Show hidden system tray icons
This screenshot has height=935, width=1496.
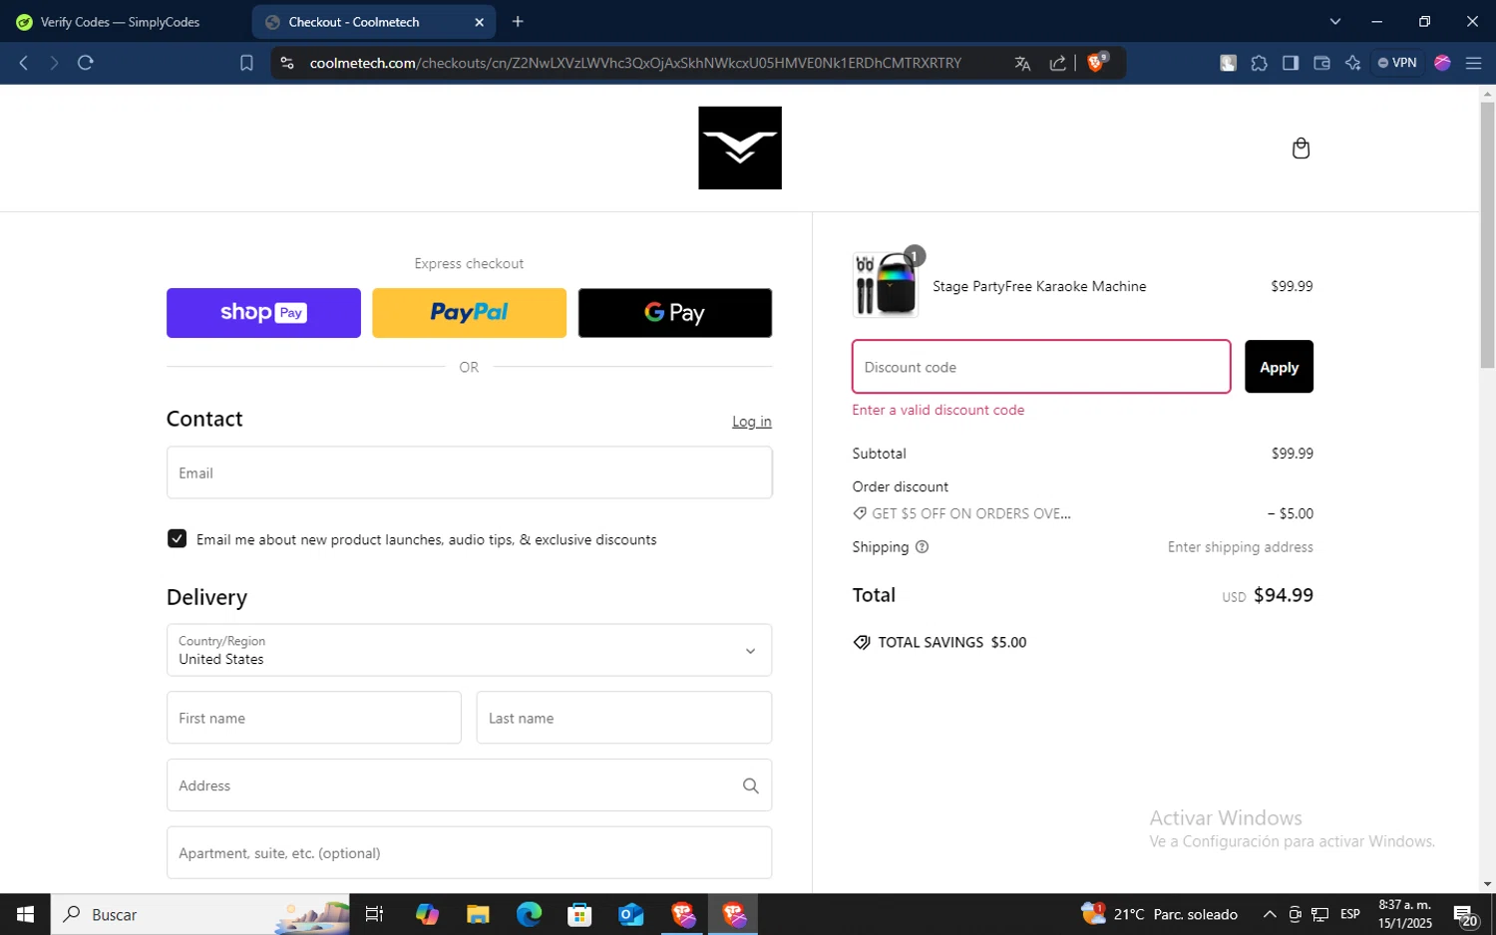pyautogui.click(x=1270, y=914)
